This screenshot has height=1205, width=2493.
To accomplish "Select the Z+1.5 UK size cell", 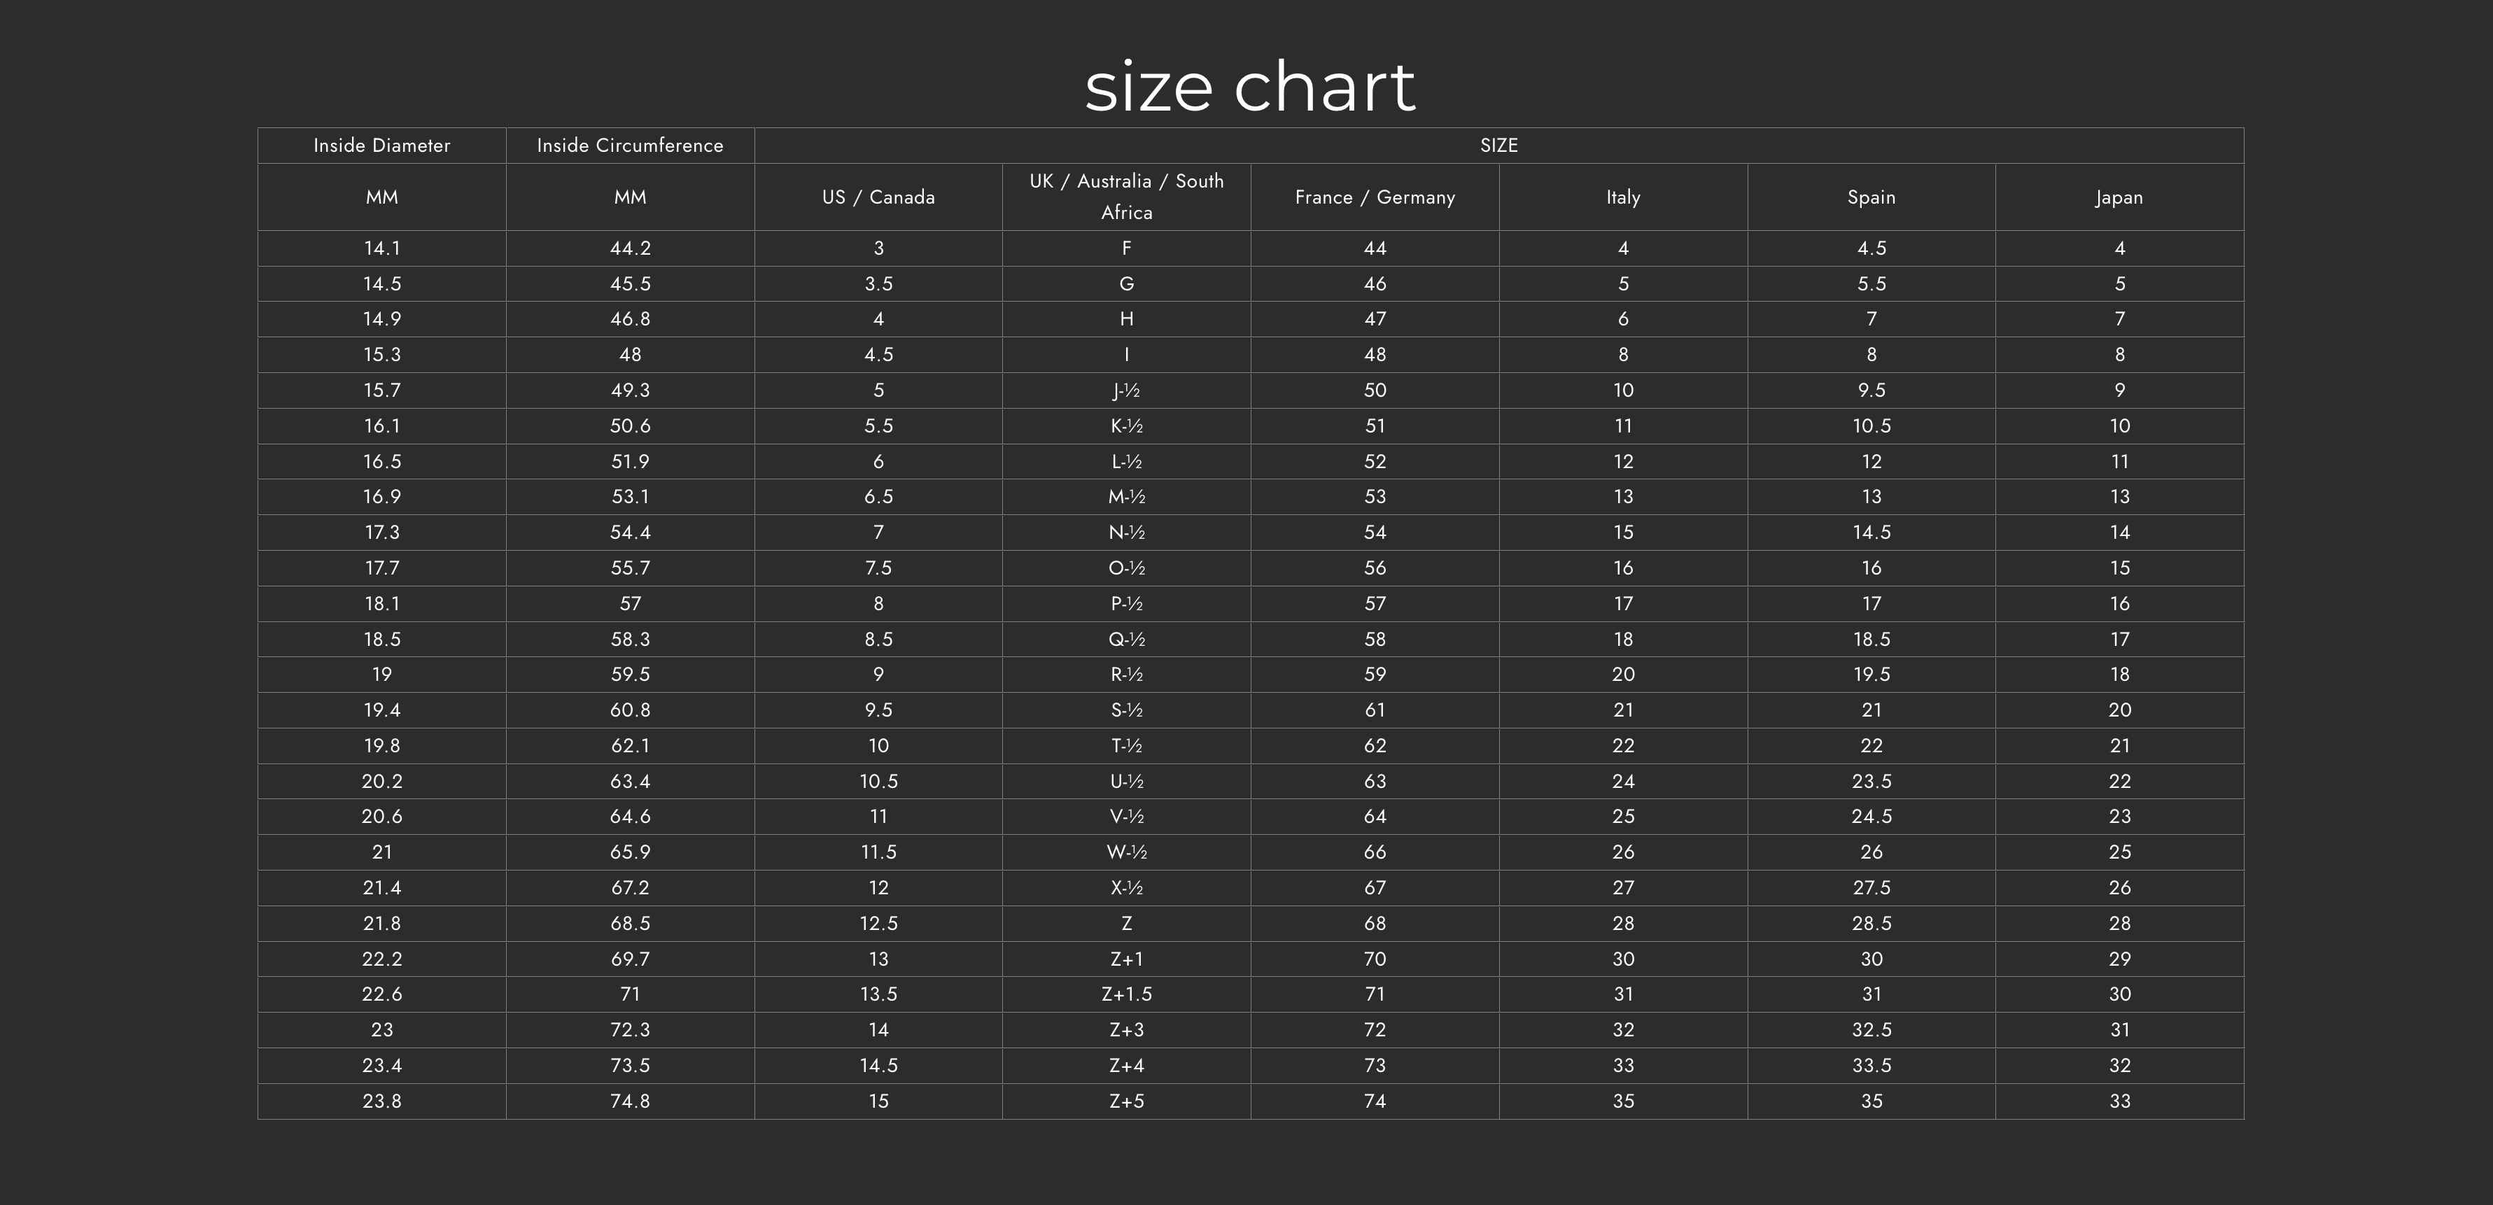I will click(1127, 995).
